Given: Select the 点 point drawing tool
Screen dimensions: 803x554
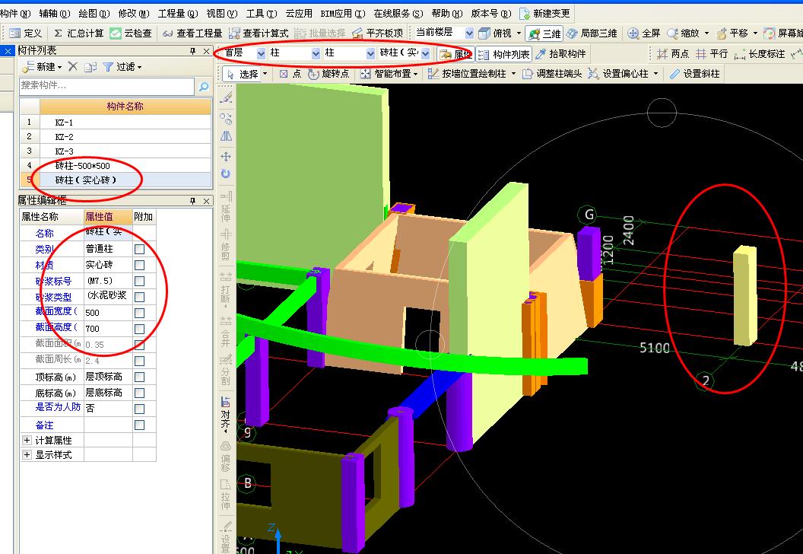Looking at the screenshot, I should tap(290, 74).
